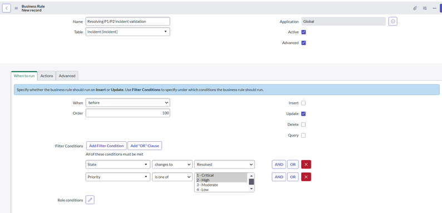Click the Order input field
The height and width of the screenshot is (213, 442).
point(127,113)
